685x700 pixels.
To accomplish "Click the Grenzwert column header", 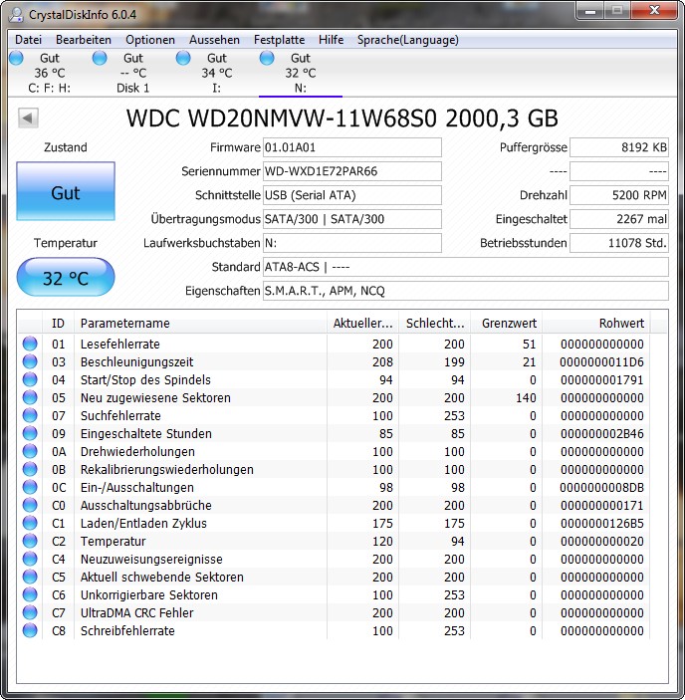I will (506, 324).
